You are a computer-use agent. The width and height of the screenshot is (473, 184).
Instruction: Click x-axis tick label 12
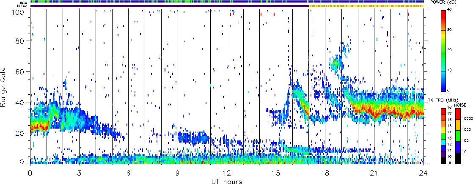tap(227, 173)
